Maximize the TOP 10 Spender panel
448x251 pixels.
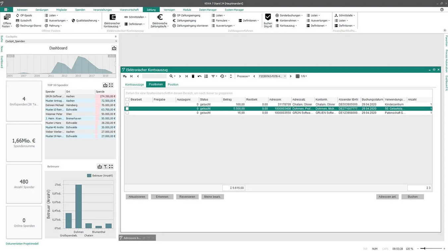tap(111, 85)
